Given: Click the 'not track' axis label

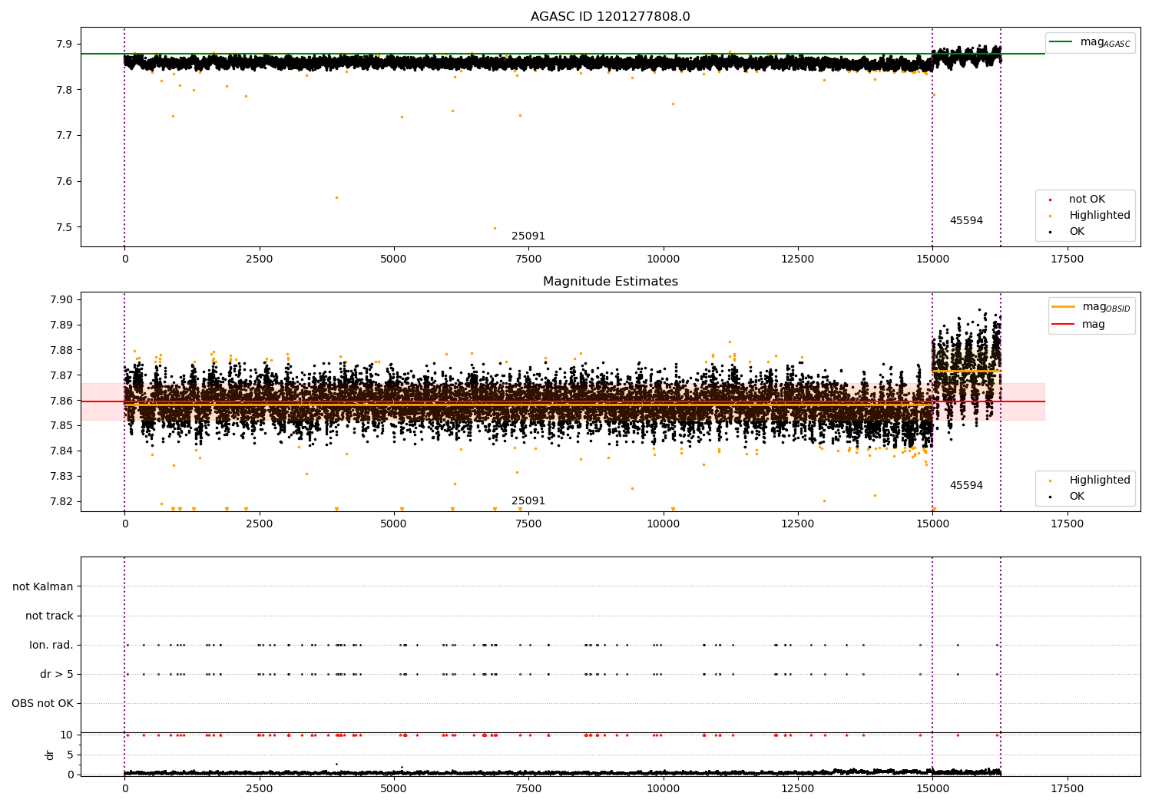Looking at the screenshot, I should [x=49, y=616].
